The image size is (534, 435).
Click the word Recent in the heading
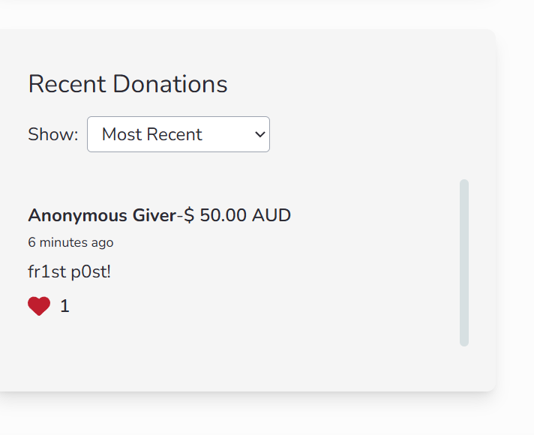tap(67, 84)
